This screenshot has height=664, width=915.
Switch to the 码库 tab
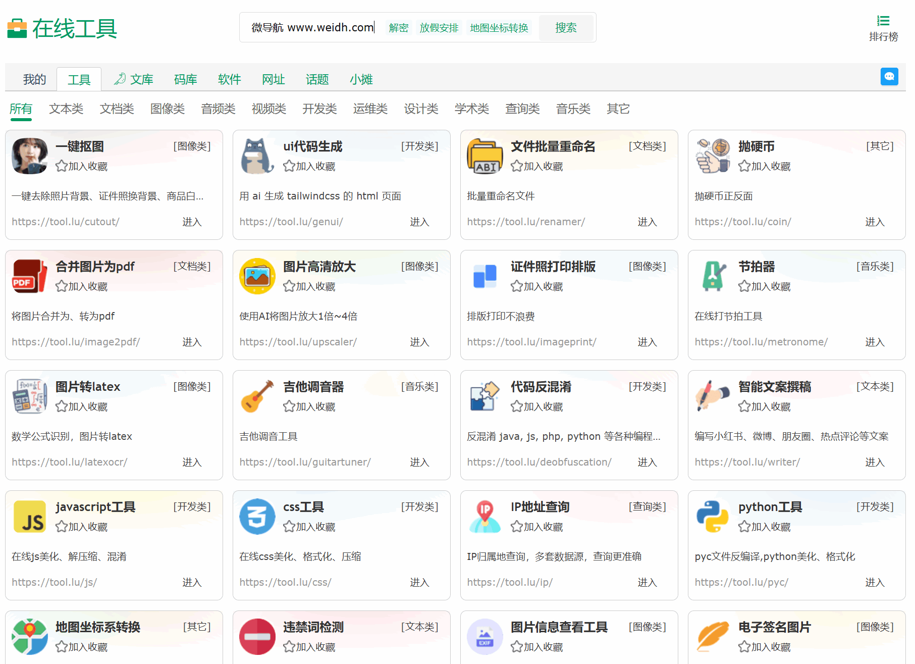(185, 79)
